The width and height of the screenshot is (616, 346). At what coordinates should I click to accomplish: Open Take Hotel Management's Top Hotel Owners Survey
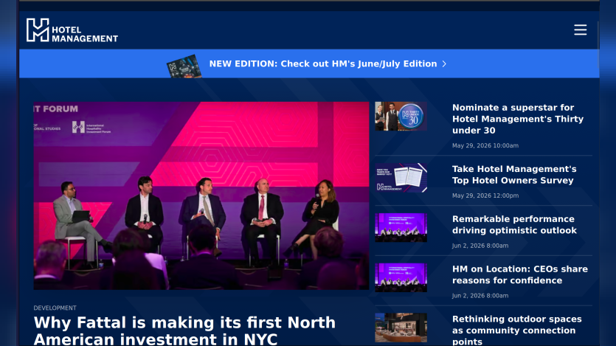click(514, 175)
